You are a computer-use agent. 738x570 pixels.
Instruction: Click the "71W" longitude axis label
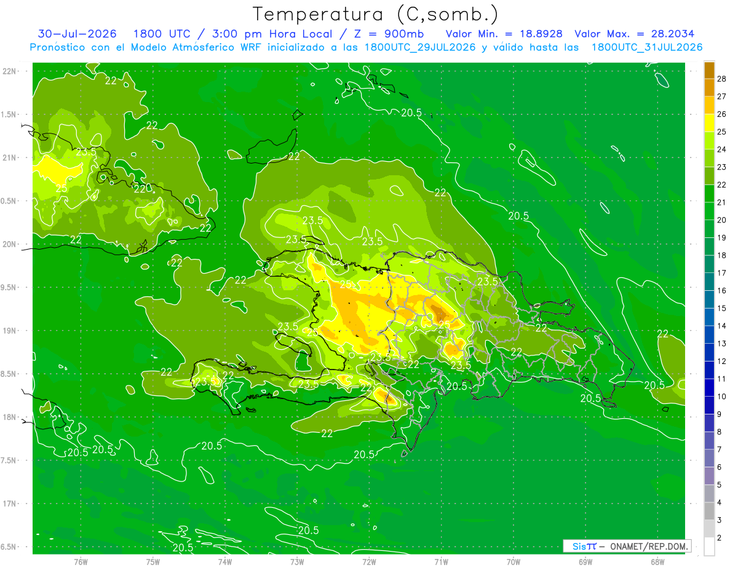(x=441, y=562)
